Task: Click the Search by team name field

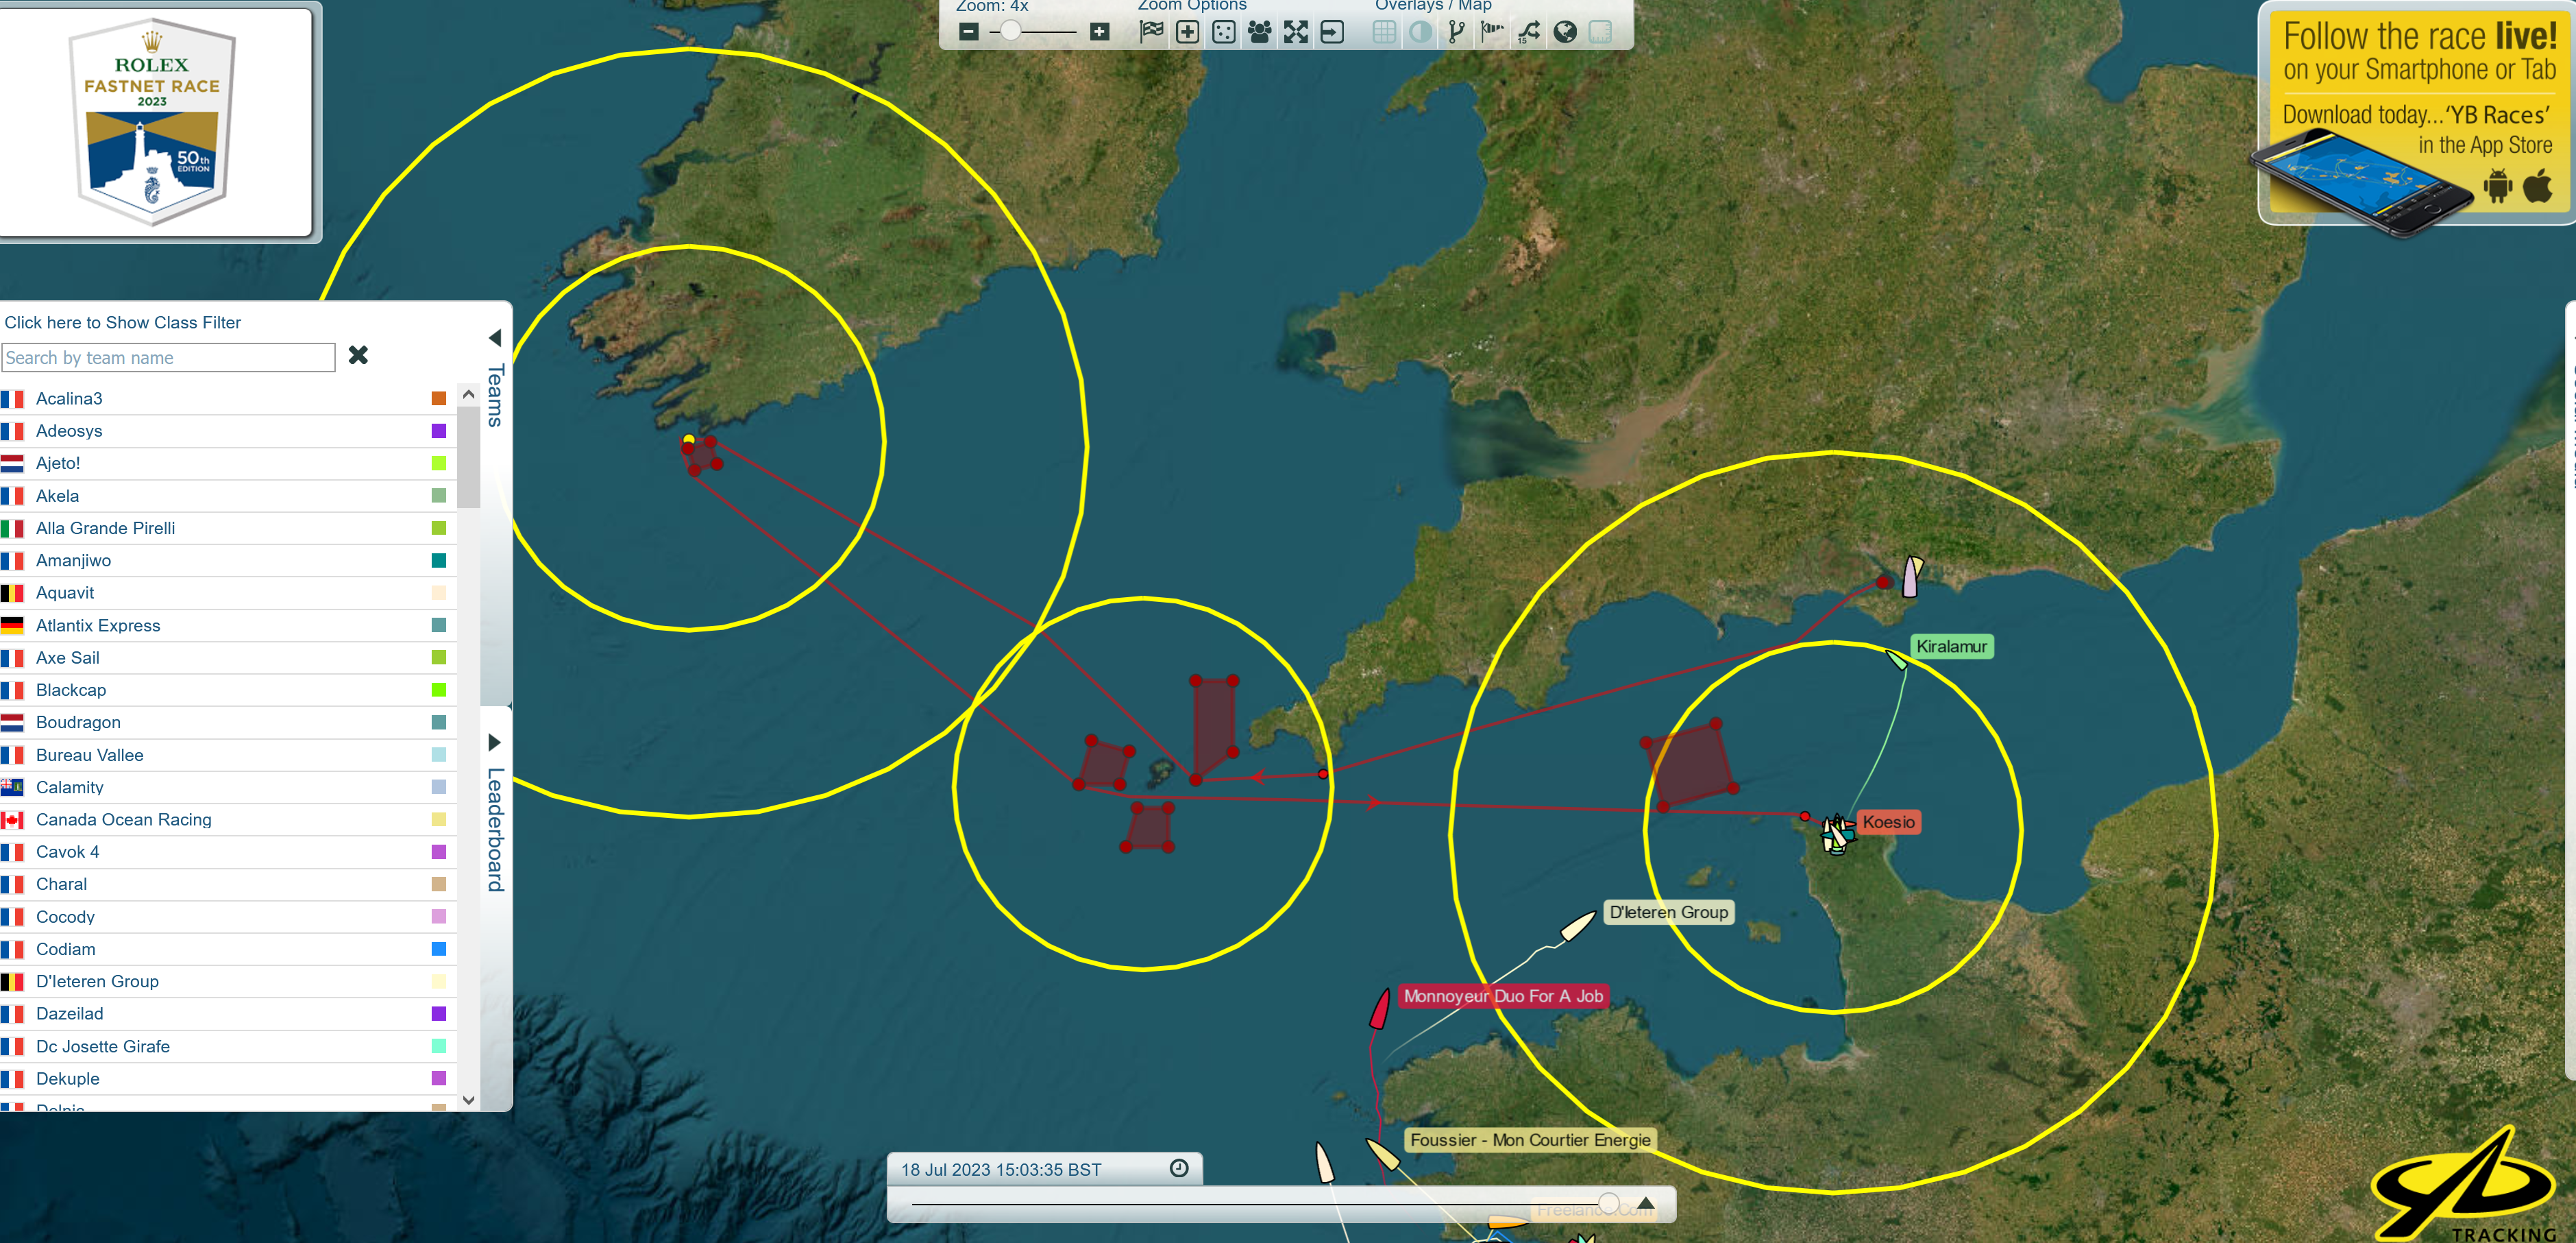Action: [x=168, y=357]
